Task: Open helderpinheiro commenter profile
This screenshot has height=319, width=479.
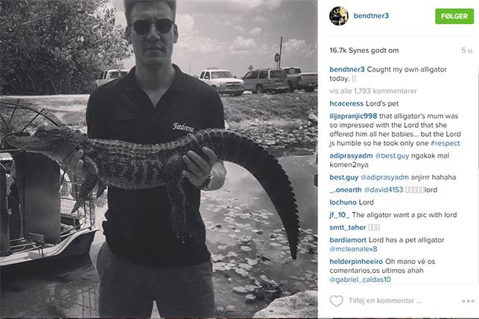Action: click(x=356, y=262)
